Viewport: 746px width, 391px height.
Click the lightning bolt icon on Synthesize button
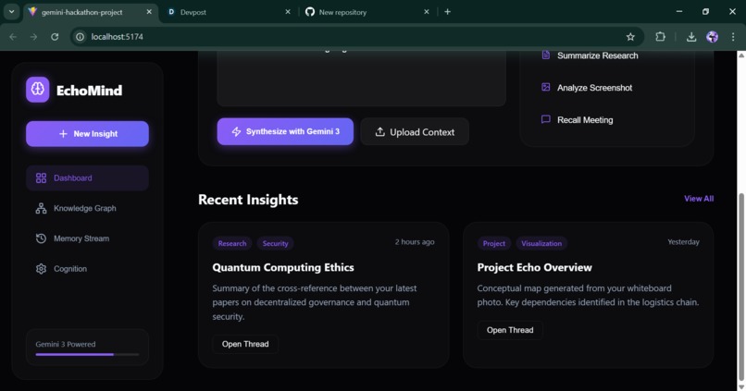pyautogui.click(x=236, y=131)
